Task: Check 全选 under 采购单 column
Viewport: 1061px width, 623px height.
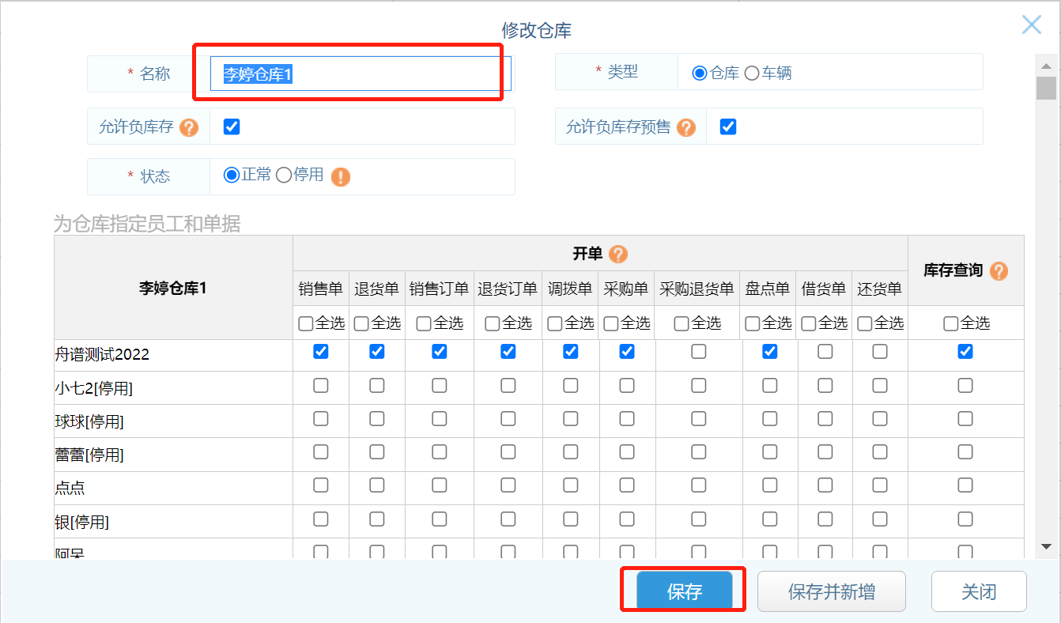Action: click(611, 323)
